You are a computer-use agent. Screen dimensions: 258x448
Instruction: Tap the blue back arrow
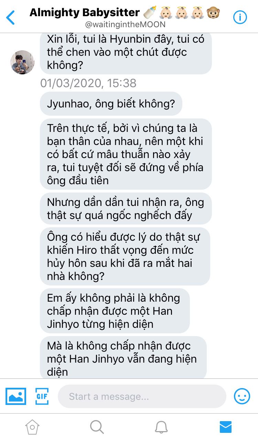(11, 18)
